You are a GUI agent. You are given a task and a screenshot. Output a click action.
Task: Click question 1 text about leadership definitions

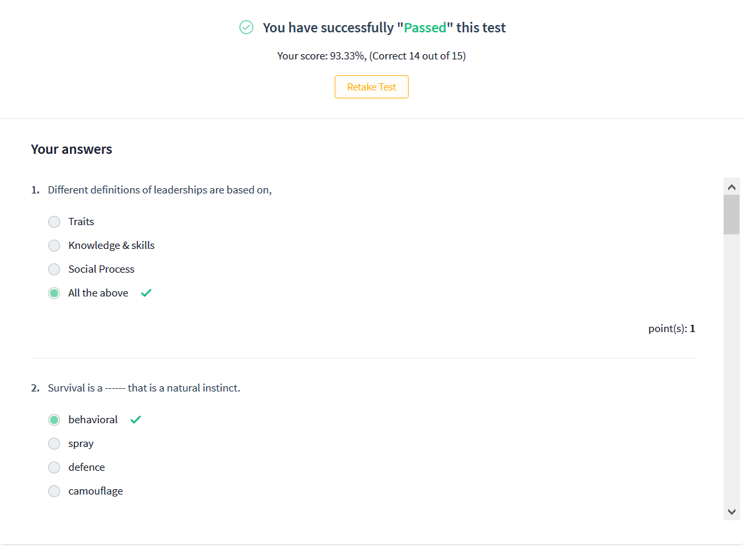(x=160, y=190)
